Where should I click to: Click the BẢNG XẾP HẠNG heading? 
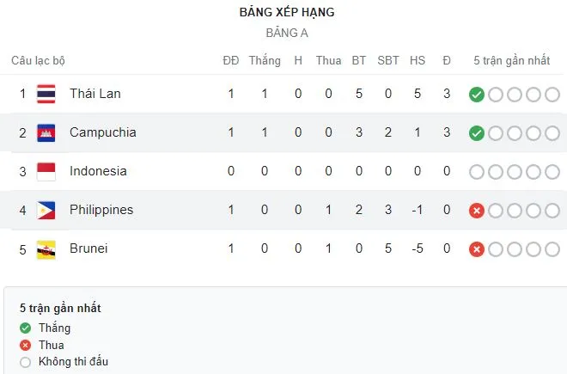click(287, 12)
